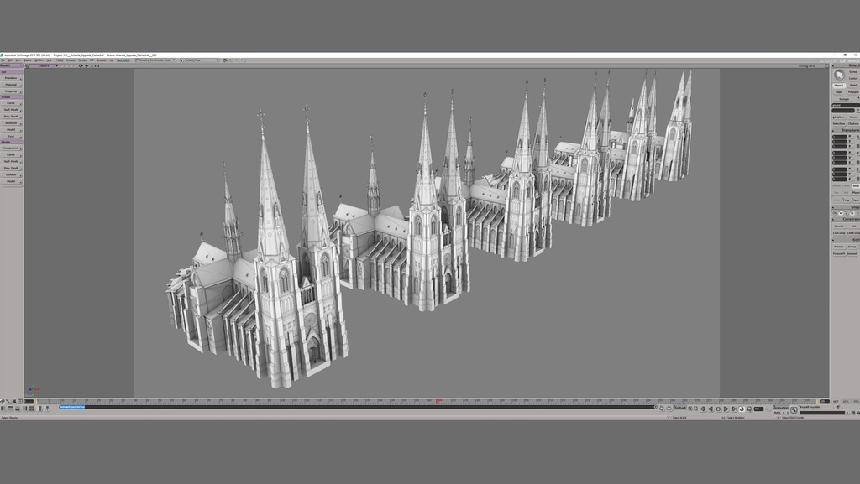Enable Point selection mode
860x484 pixels.
click(x=853, y=83)
